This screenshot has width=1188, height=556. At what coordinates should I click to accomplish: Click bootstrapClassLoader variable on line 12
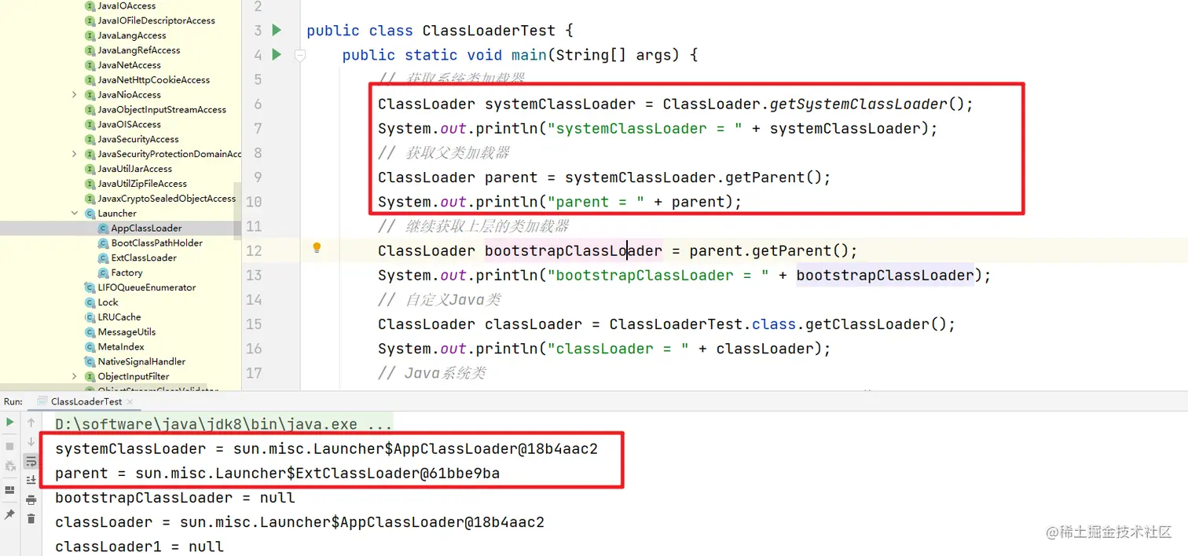(574, 251)
